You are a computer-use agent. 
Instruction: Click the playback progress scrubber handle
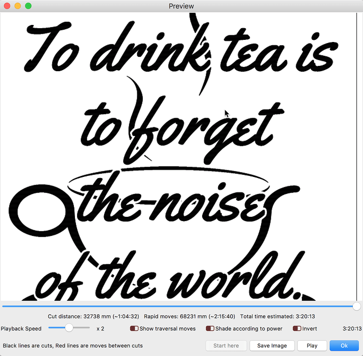click(x=357, y=306)
